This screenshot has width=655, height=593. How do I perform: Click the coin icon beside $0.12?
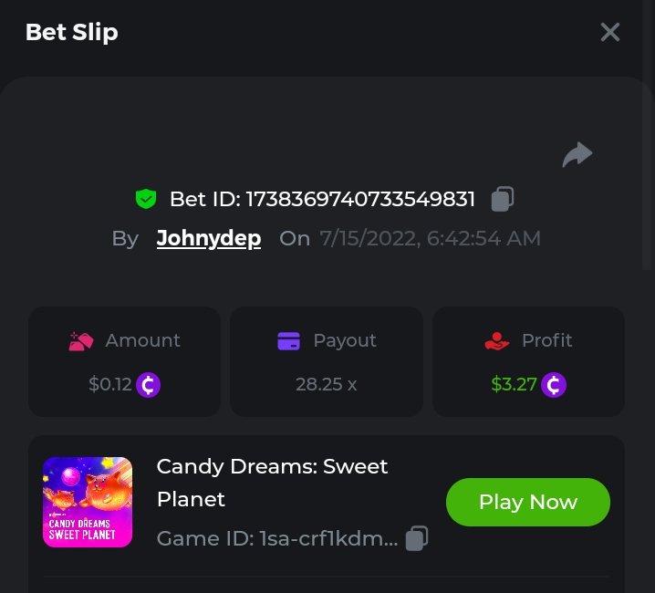(149, 385)
